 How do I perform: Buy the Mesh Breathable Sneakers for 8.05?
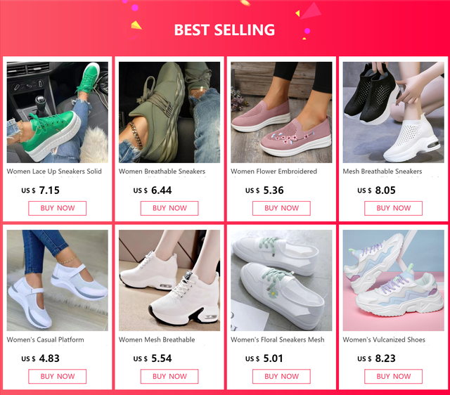point(394,208)
